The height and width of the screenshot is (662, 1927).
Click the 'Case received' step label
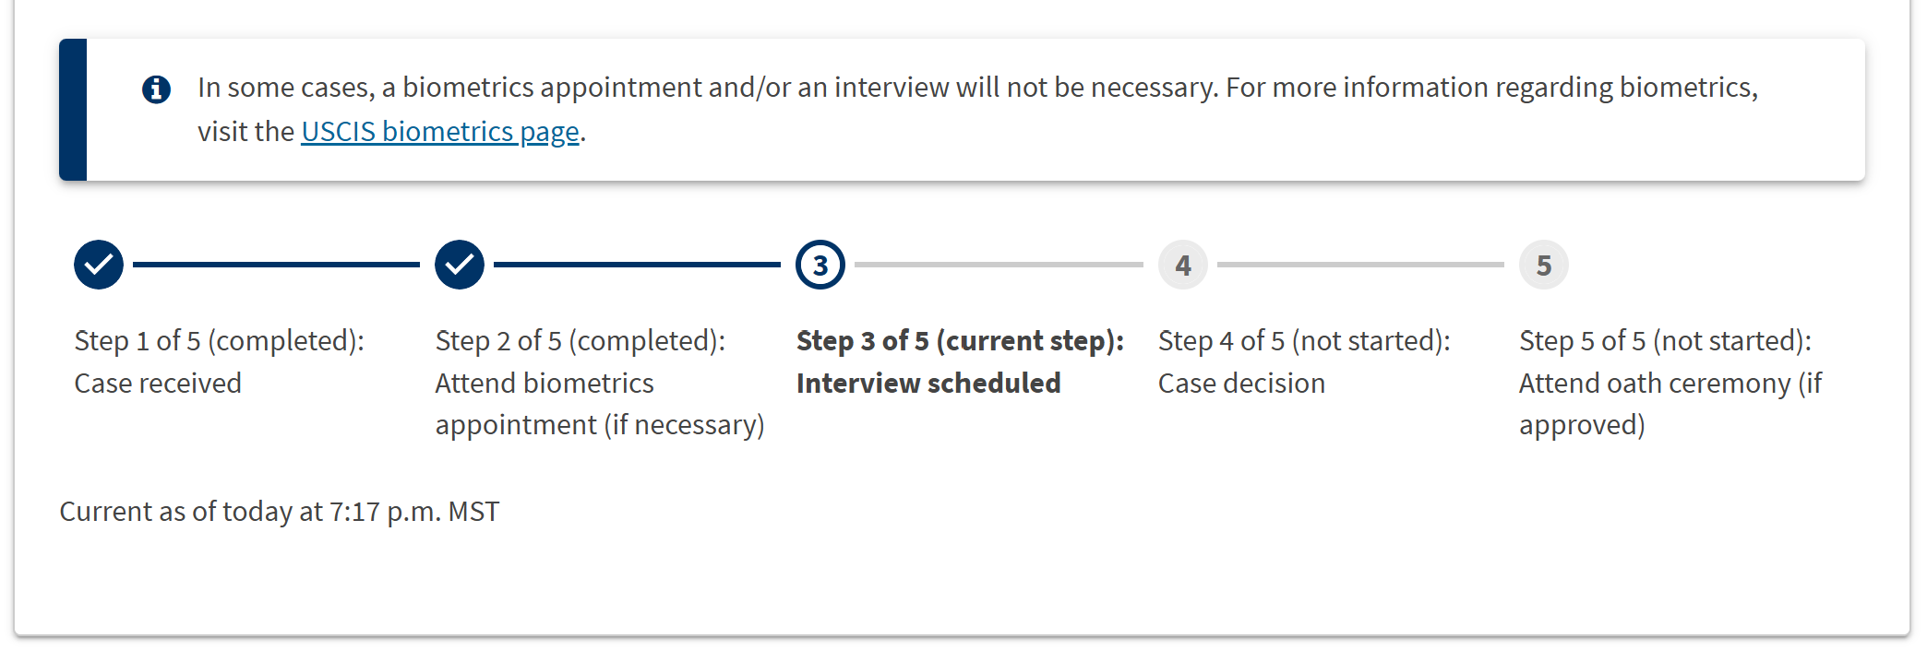click(158, 383)
